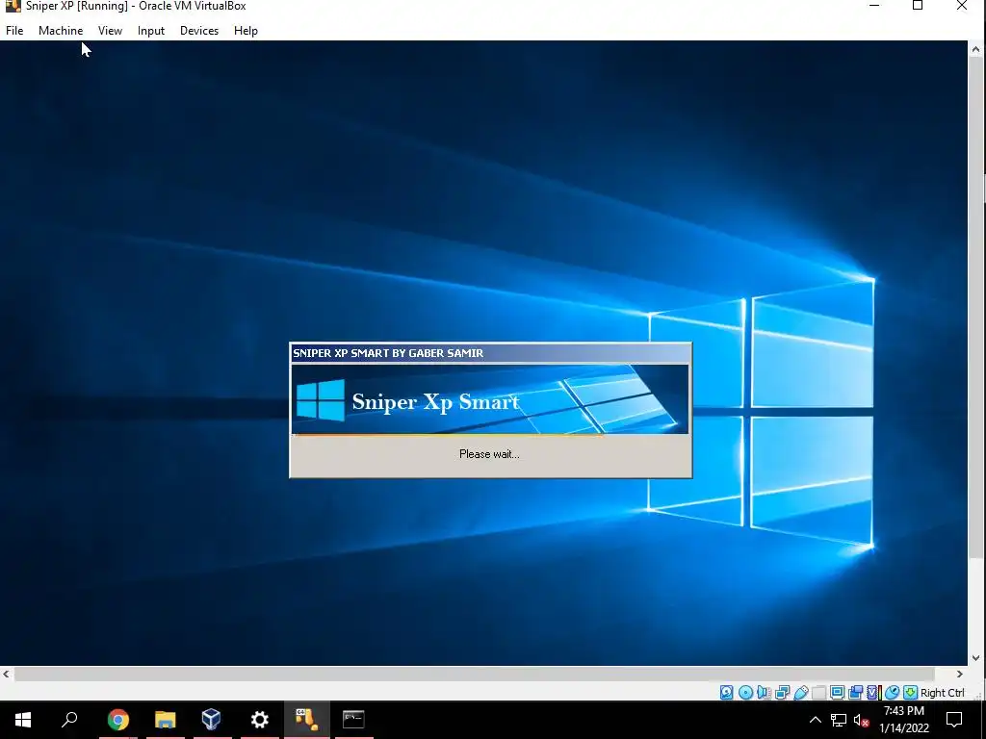Viewport: 986px width, 739px height.
Task: Click the vertical scrollbar down arrow
Action: 976,658
